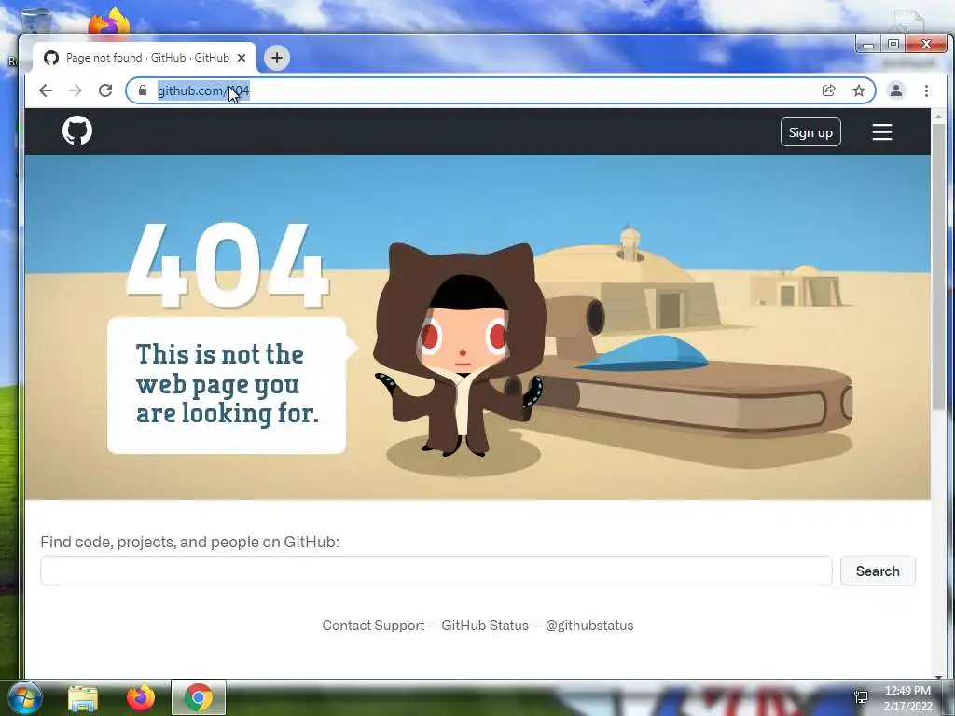The image size is (955, 716).
Task: Bookmark this page with the star icon
Action: click(859, 90)
